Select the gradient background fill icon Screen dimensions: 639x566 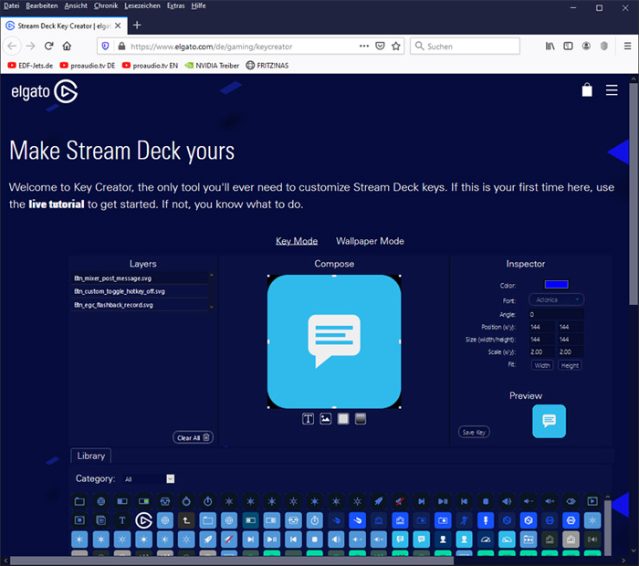pyautogui.click(x=361, y=419)
